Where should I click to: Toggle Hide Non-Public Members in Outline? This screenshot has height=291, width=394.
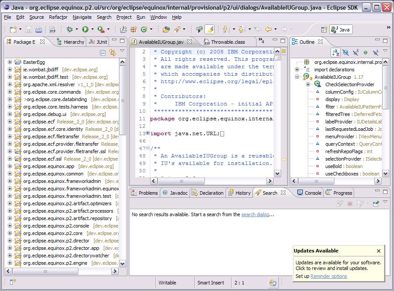pos(366,52)
